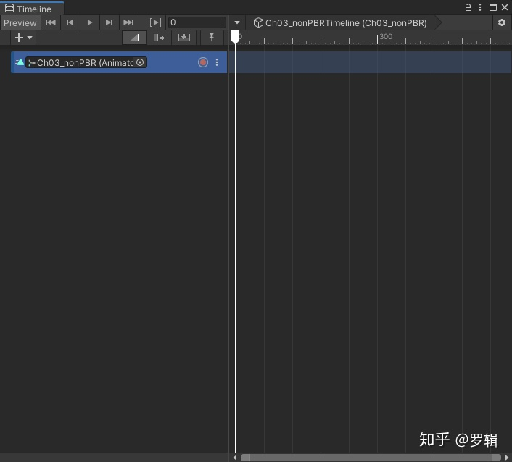Step back to the previous frame
The width and height of the screenshot is (512, 462).
pyautogui.click(x=70, y=22)
